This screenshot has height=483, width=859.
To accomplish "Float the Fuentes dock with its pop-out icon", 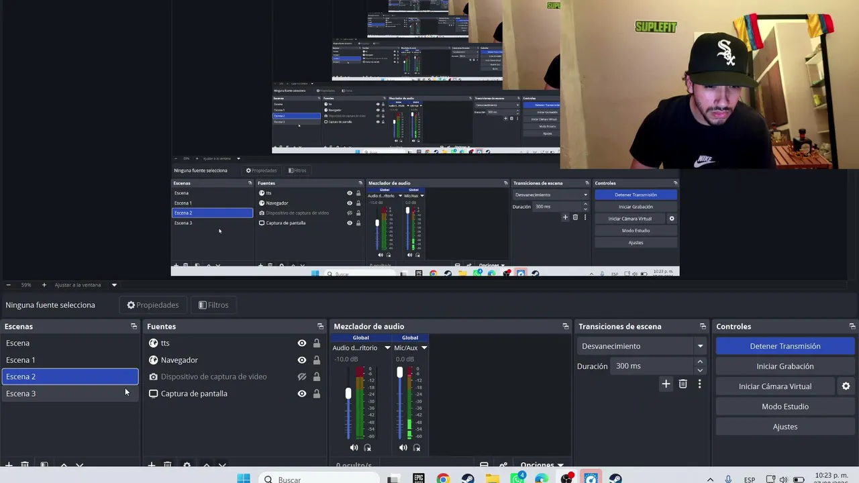I will coord(320,327).
